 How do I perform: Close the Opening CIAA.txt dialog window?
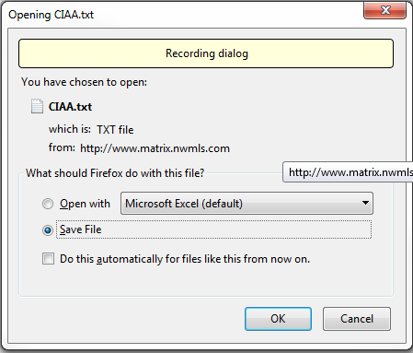pos(385,10)
